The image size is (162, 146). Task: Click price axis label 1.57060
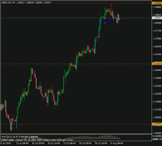[157, 39]
